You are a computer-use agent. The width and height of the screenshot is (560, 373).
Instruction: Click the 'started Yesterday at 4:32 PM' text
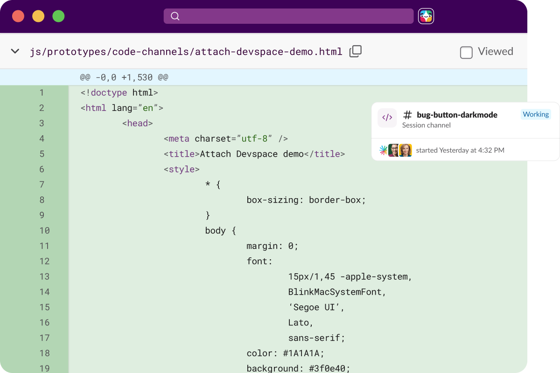[460, 150]
